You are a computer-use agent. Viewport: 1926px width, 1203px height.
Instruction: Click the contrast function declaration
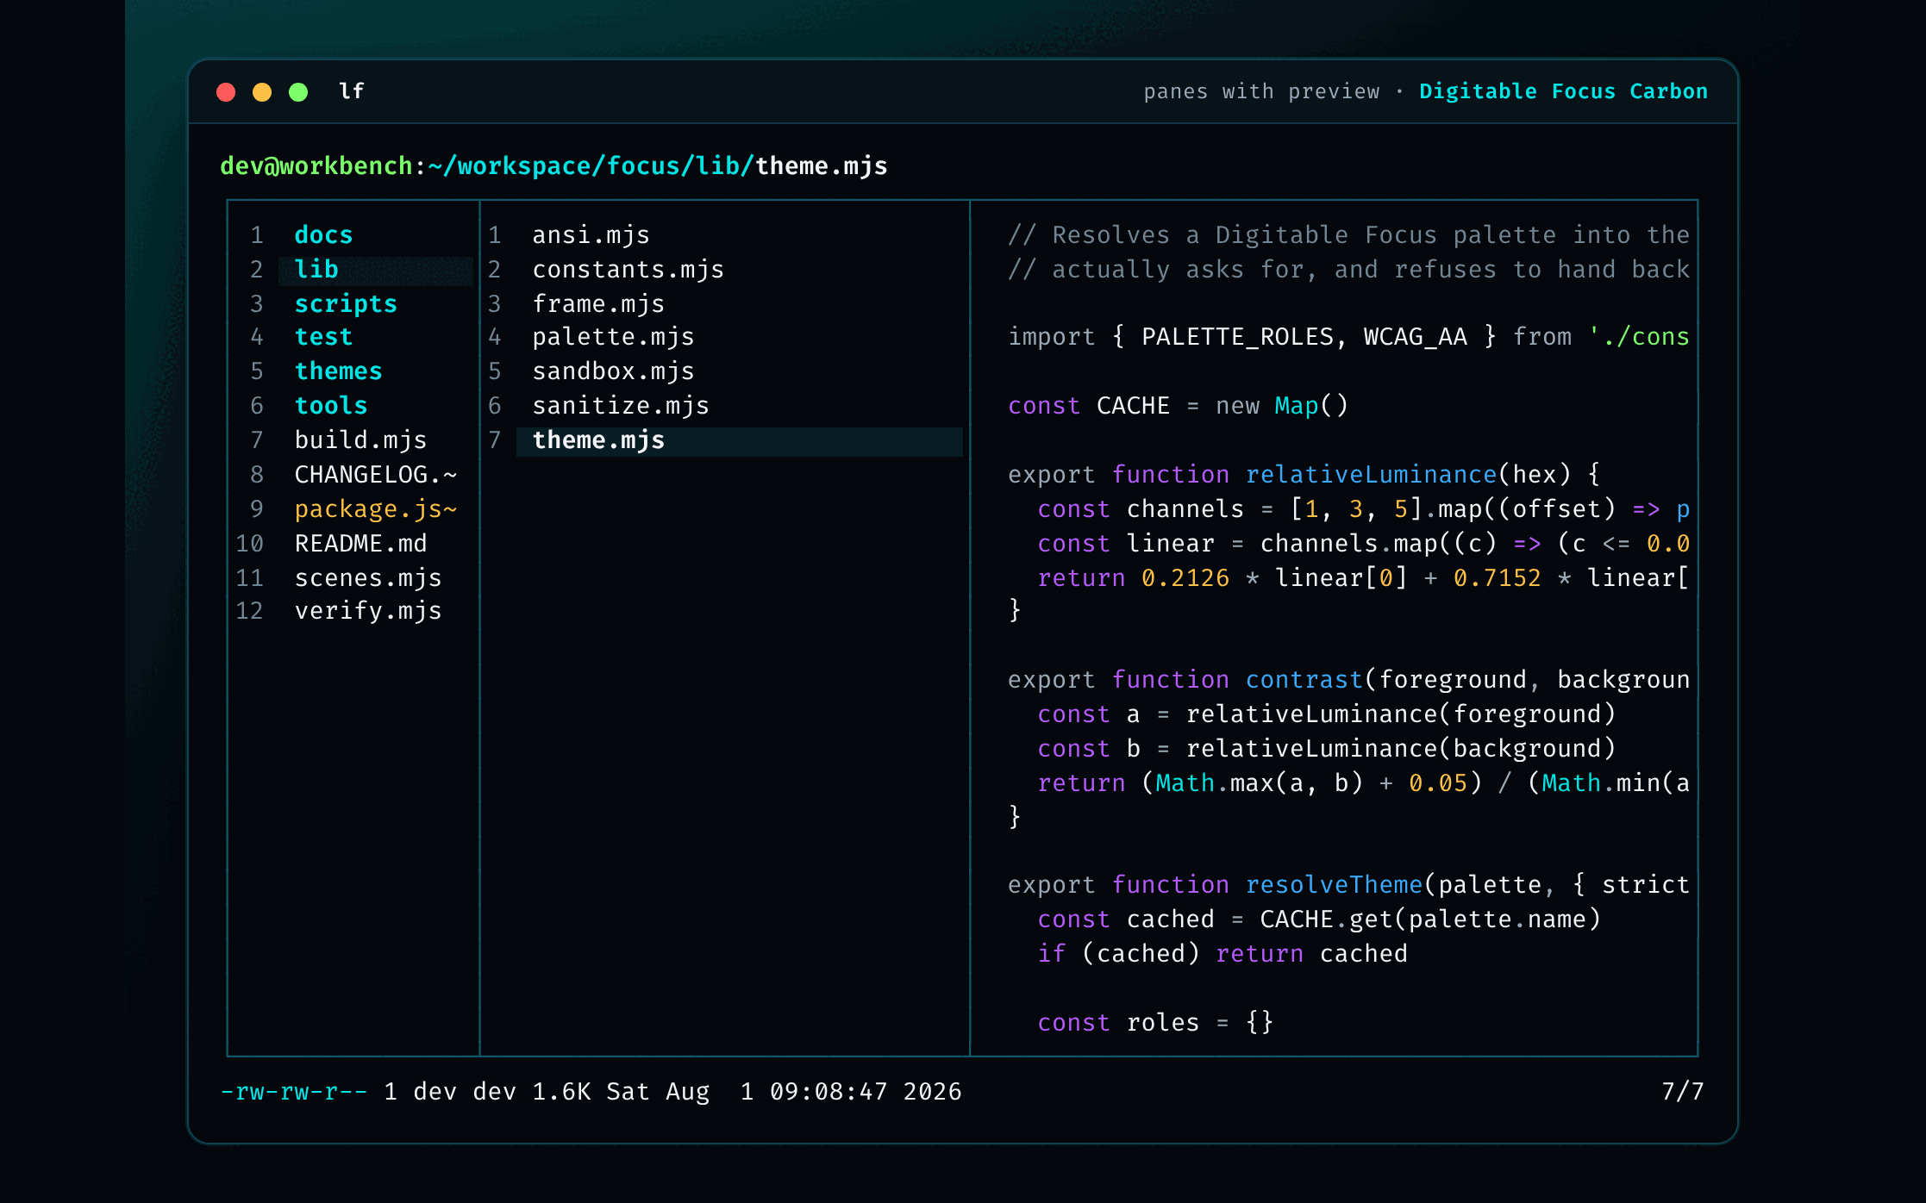[1348, 680]
